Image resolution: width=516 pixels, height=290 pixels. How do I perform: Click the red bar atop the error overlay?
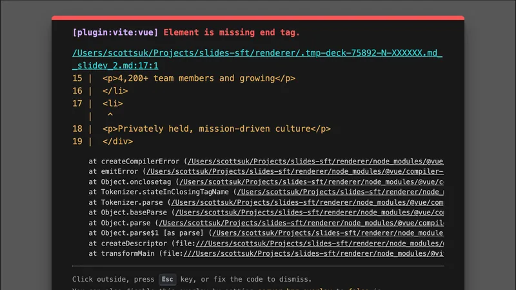click(x=258, y=17)
